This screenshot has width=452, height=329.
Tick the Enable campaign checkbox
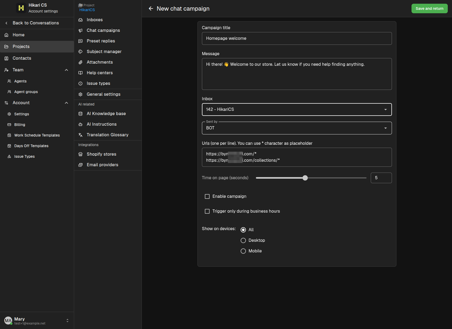pos(207,196)
